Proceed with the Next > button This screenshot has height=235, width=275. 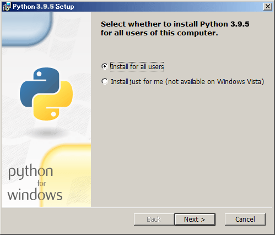pyautogui.click(x=195, y=220)
